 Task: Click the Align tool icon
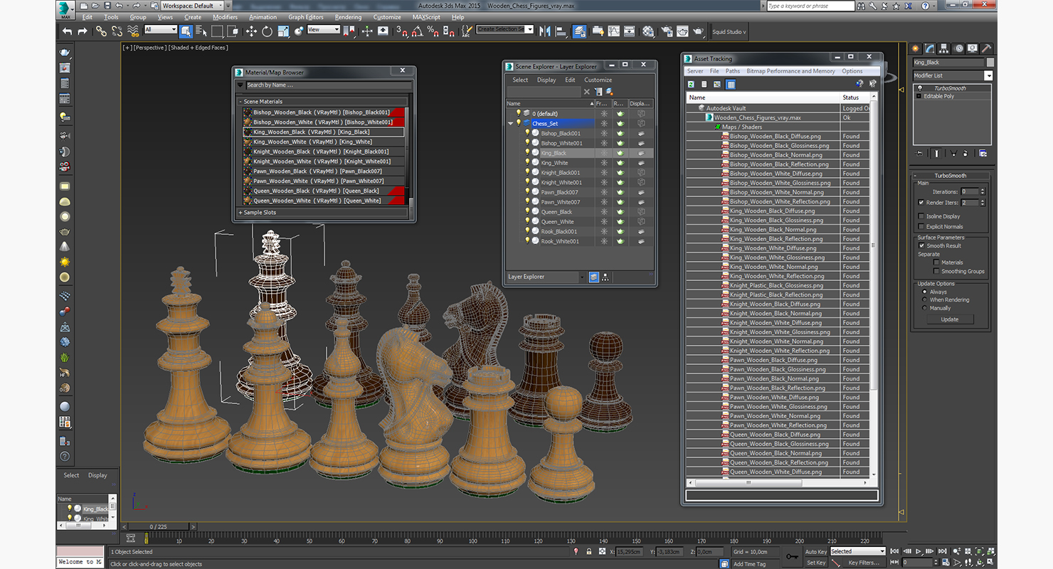(x=561, y=31)
